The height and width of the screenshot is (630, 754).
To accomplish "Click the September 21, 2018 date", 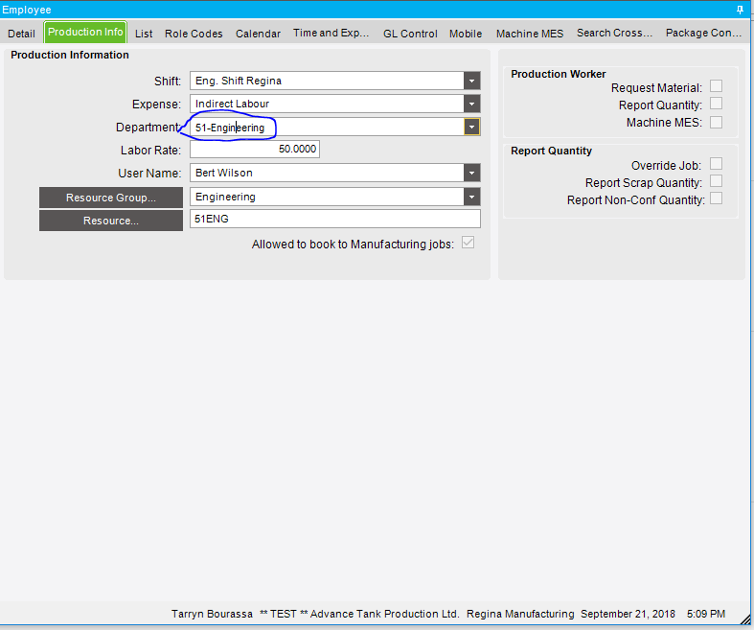I will (x=628, y=614).
